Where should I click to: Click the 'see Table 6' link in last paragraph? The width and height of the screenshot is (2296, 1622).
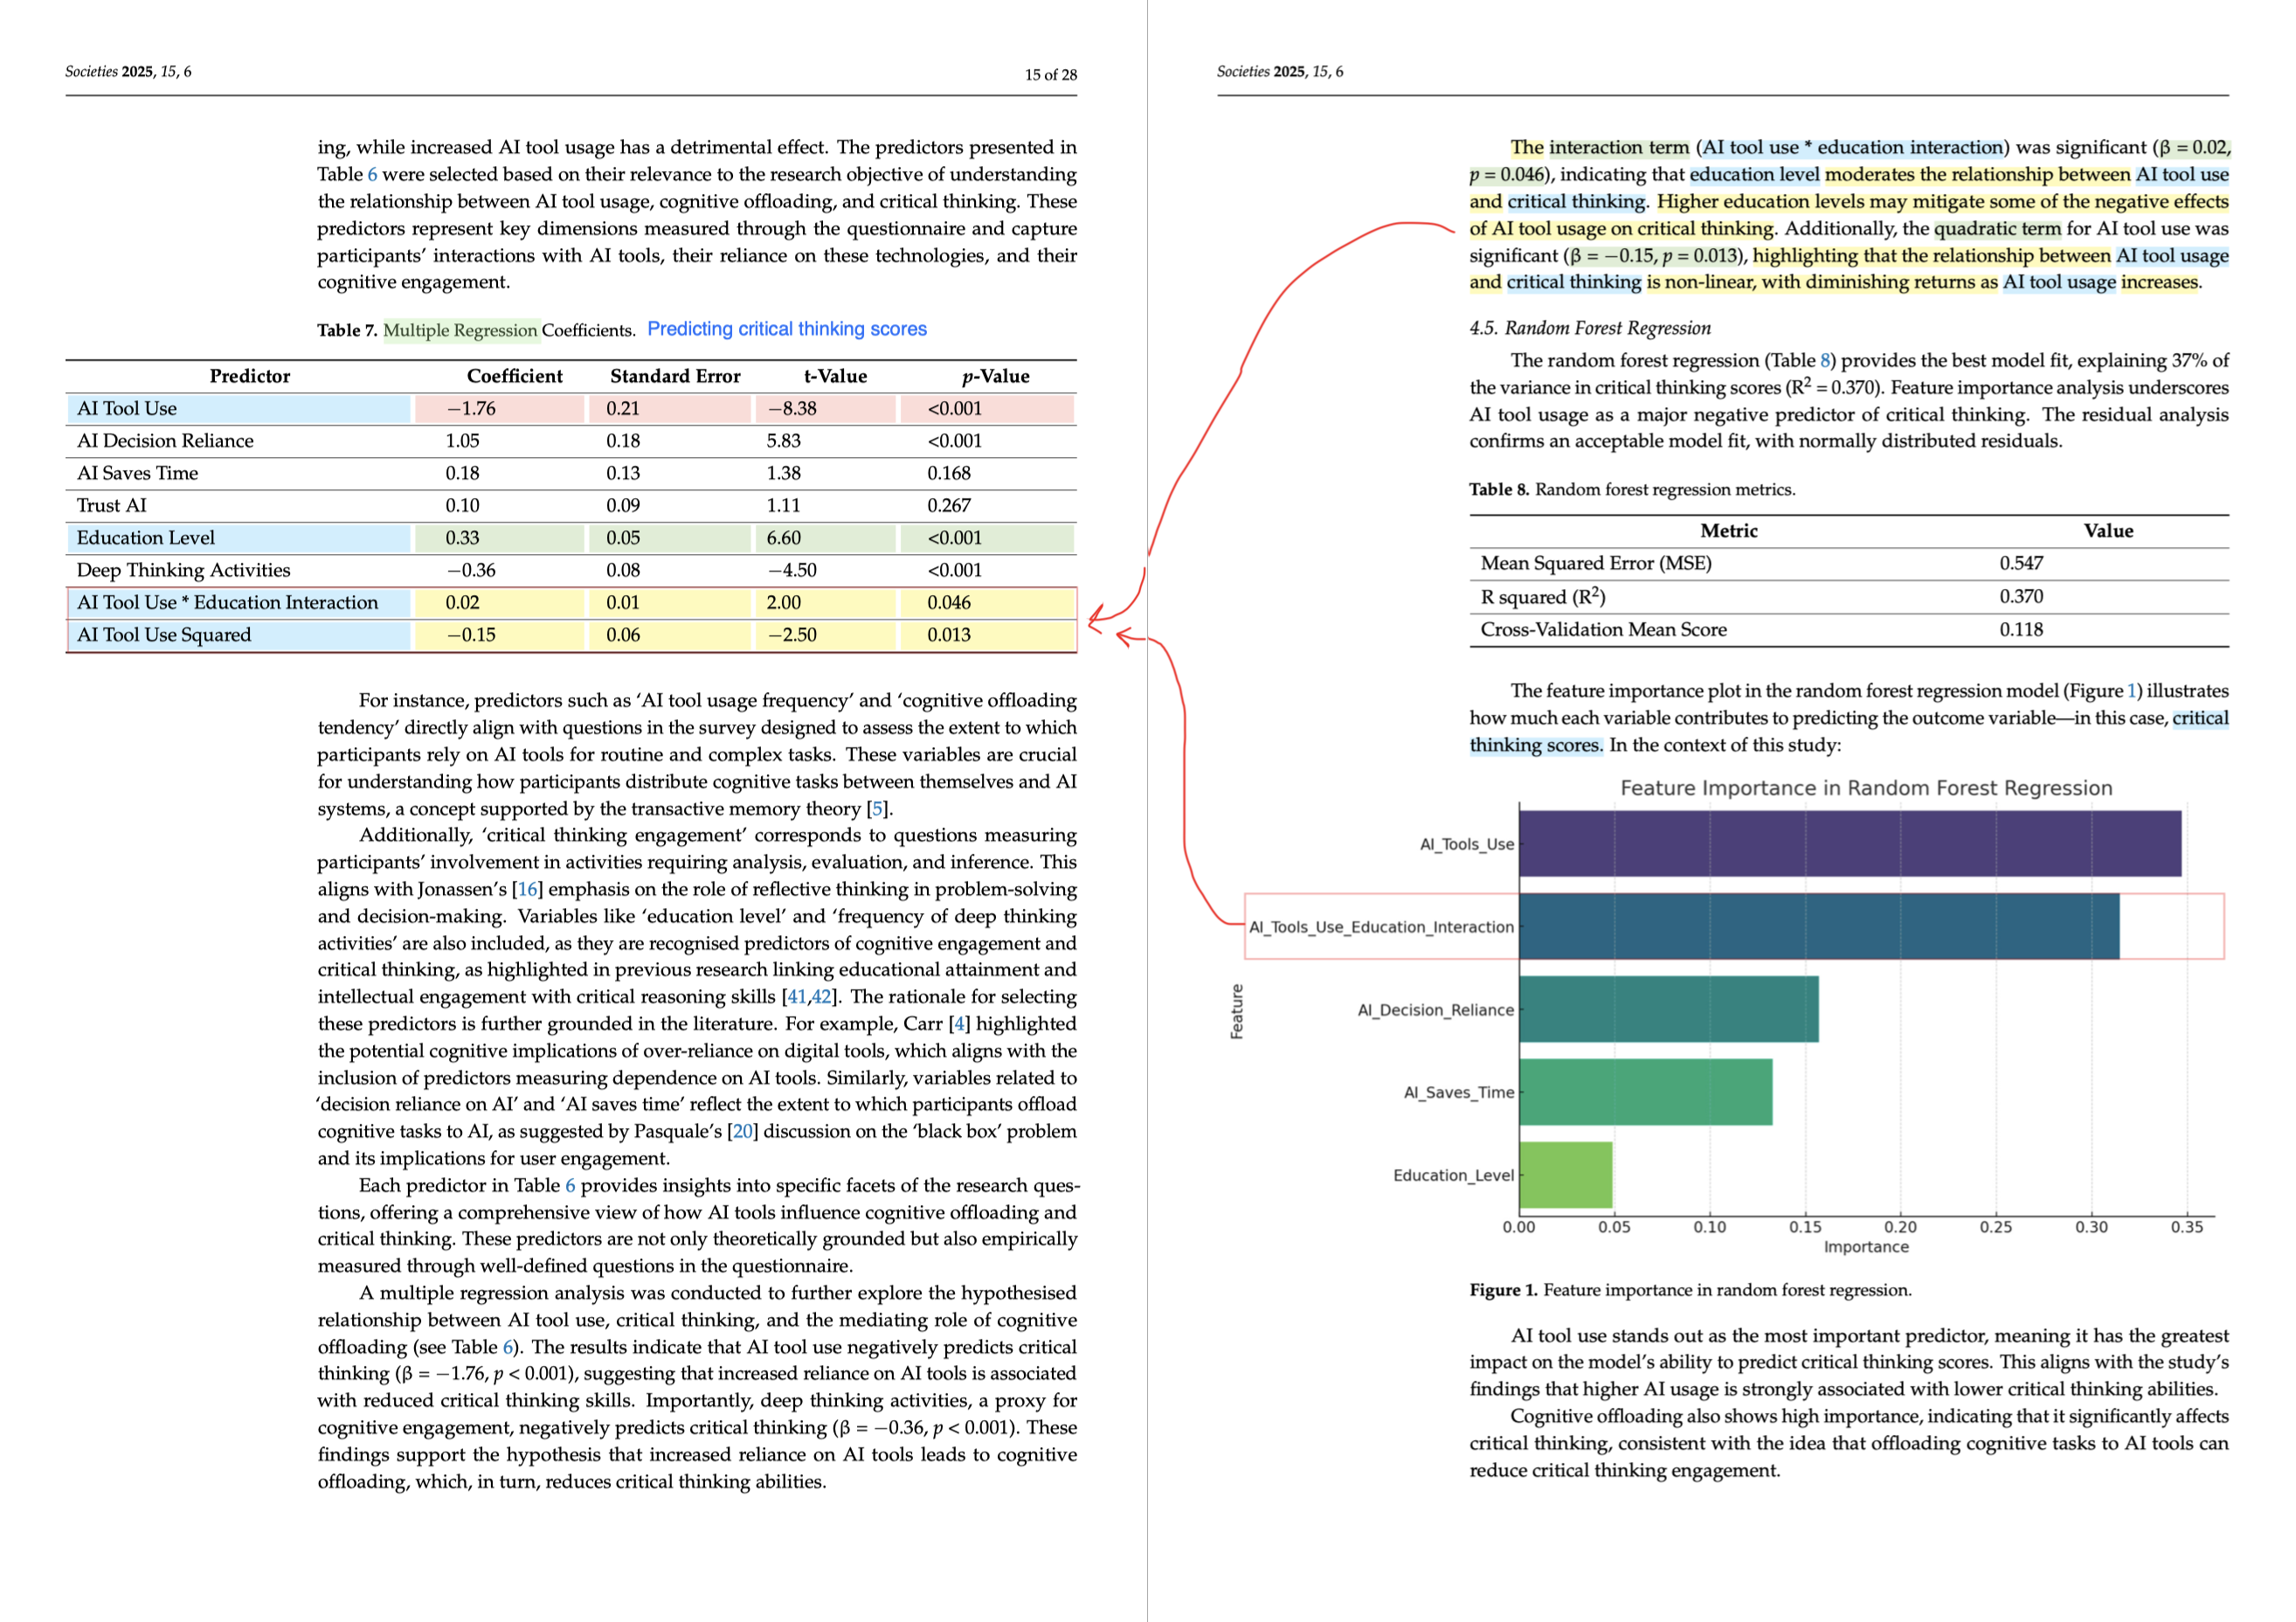(x=507, y=1348)
